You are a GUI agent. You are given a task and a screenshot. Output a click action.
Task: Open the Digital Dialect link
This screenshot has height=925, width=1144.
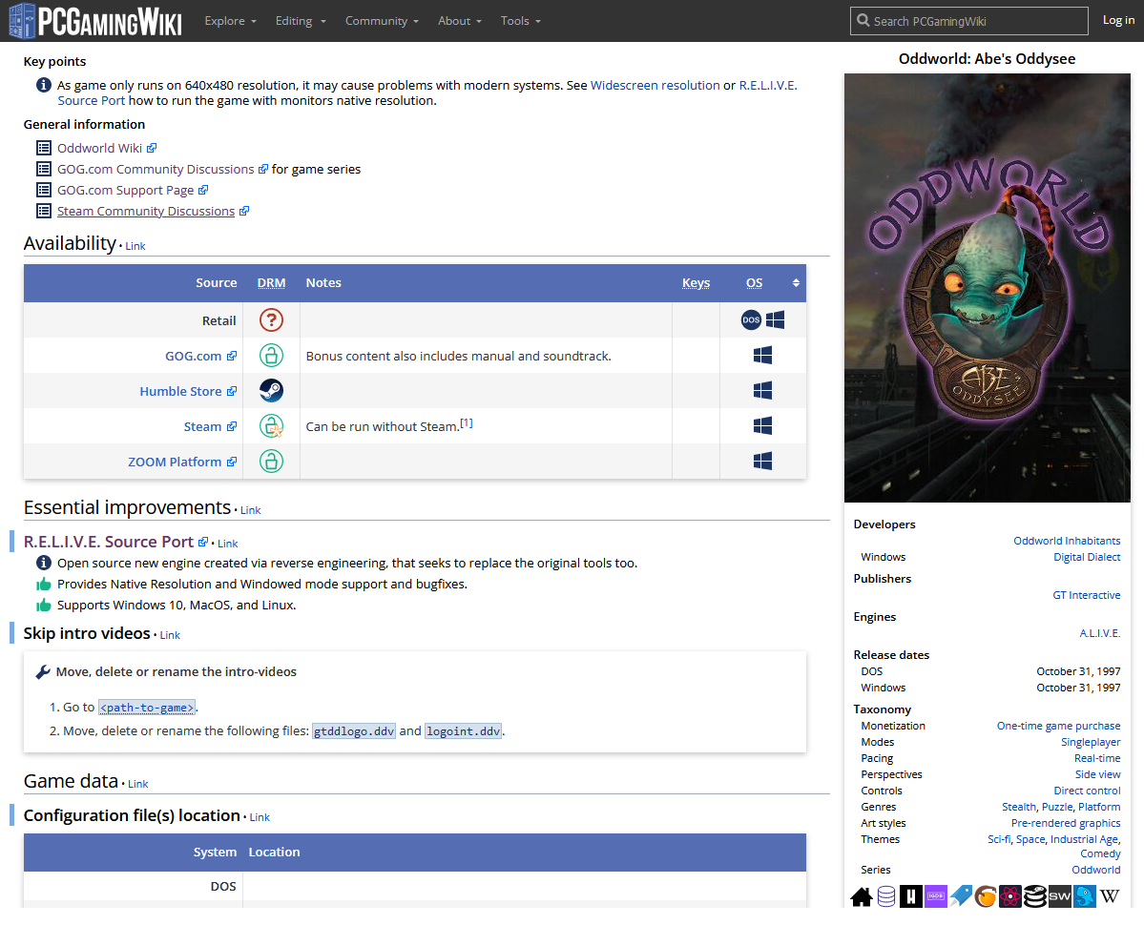tap(1087, 557)
